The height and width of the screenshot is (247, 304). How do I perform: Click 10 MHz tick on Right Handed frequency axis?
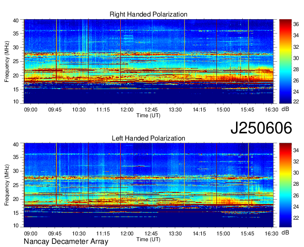(16, 102)
